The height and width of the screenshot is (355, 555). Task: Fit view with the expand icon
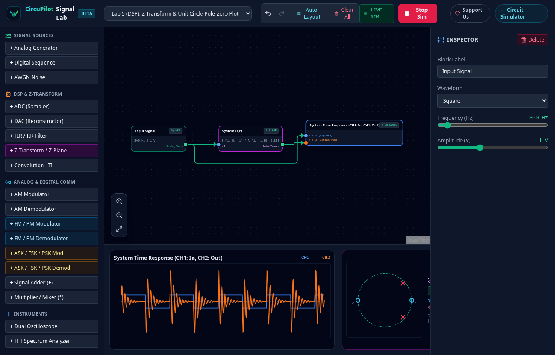119,229
